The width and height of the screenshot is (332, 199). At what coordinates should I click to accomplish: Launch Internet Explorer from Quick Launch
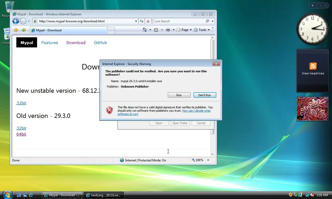click(31, 195)
